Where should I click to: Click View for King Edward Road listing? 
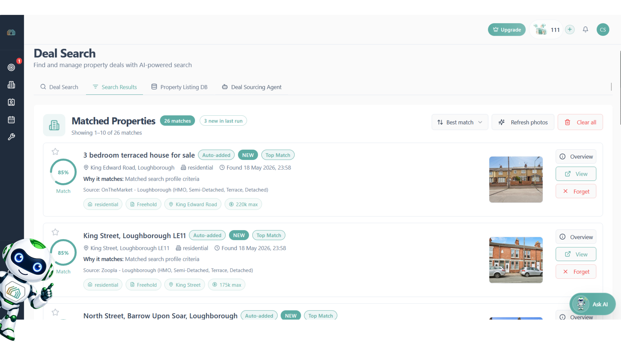click(x=576, y=174)
